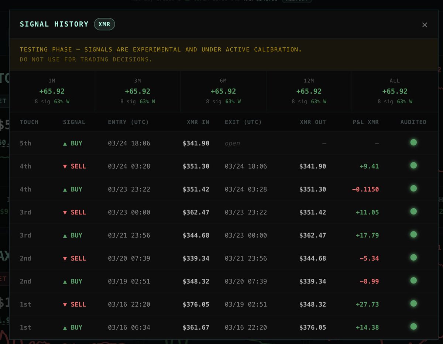Click the audited dot in the +11.05 row
Viewport: 443px width, 344px height.
[413, 211]
